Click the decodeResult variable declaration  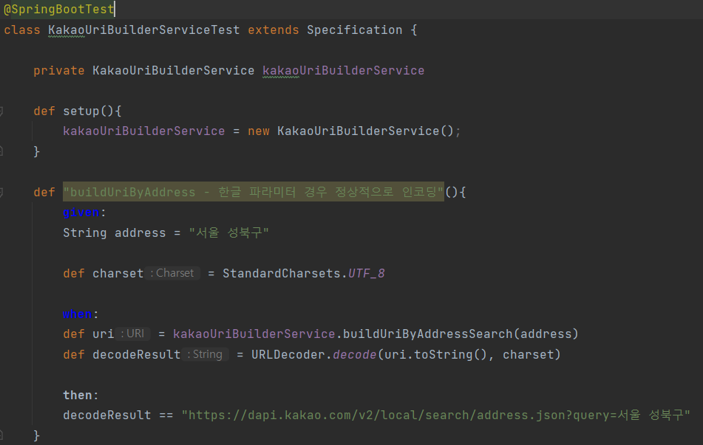point(136,354)
